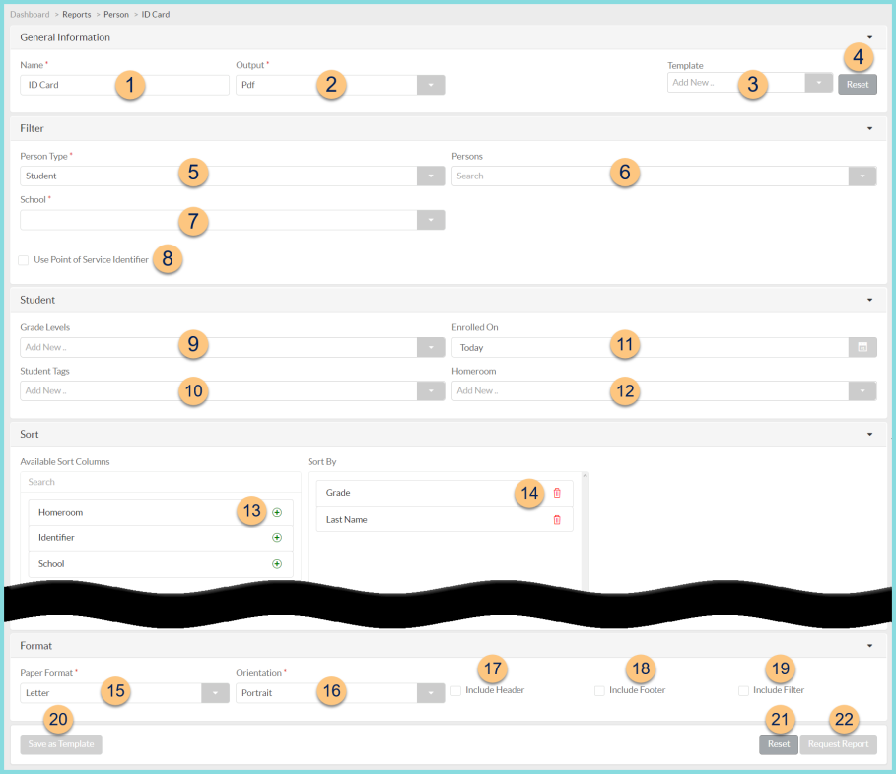Screen dimensions: 896x774
Task: Check the Include Header option
Action: coord(456,690)
